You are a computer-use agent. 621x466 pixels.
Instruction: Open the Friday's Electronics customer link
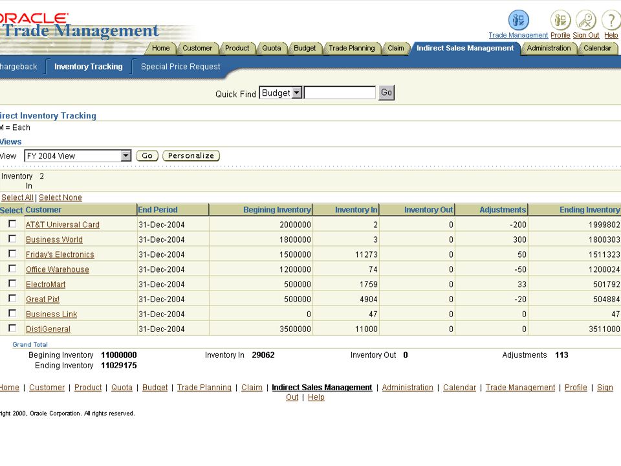pos(60,254)
